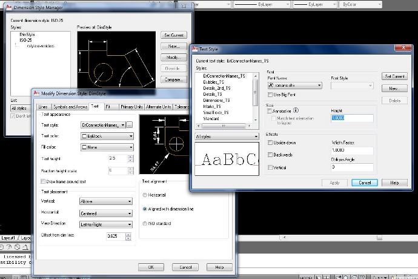Select the Horizontal text alignment option

tap(144, 195)
